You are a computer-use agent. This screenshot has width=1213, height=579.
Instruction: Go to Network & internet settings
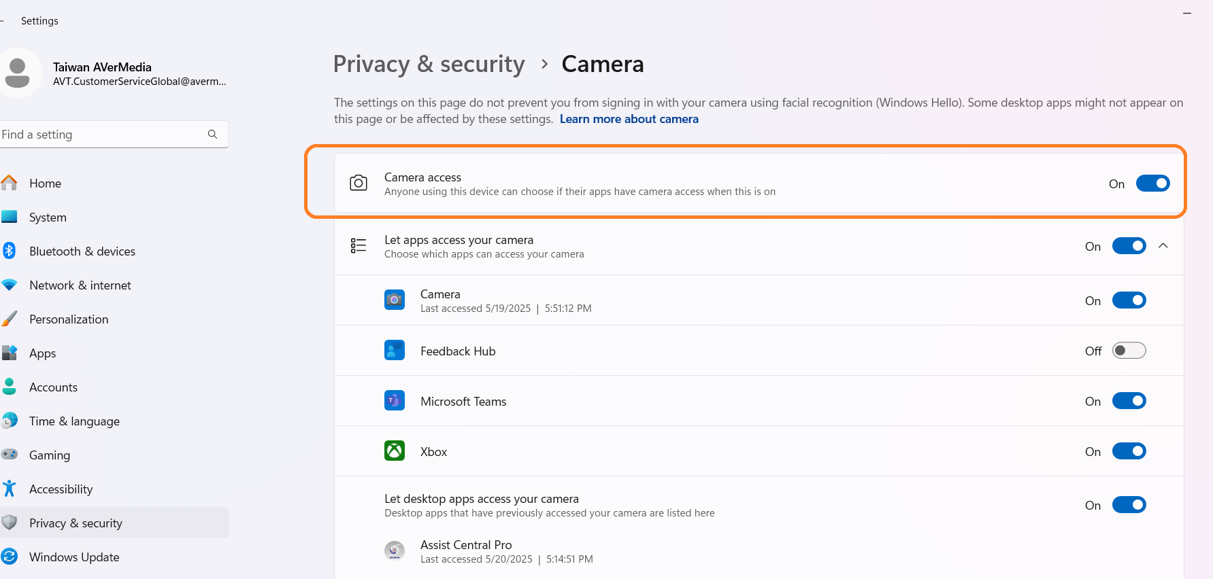(80, 285)
